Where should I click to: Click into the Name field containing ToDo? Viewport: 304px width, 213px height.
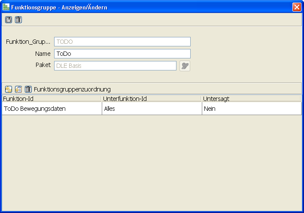pos(122,54)
